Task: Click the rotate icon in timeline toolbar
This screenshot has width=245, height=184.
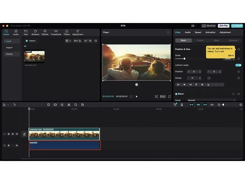Action: pos(76,105)
